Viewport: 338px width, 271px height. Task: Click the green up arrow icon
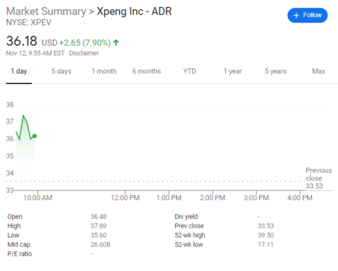(116, 43)
